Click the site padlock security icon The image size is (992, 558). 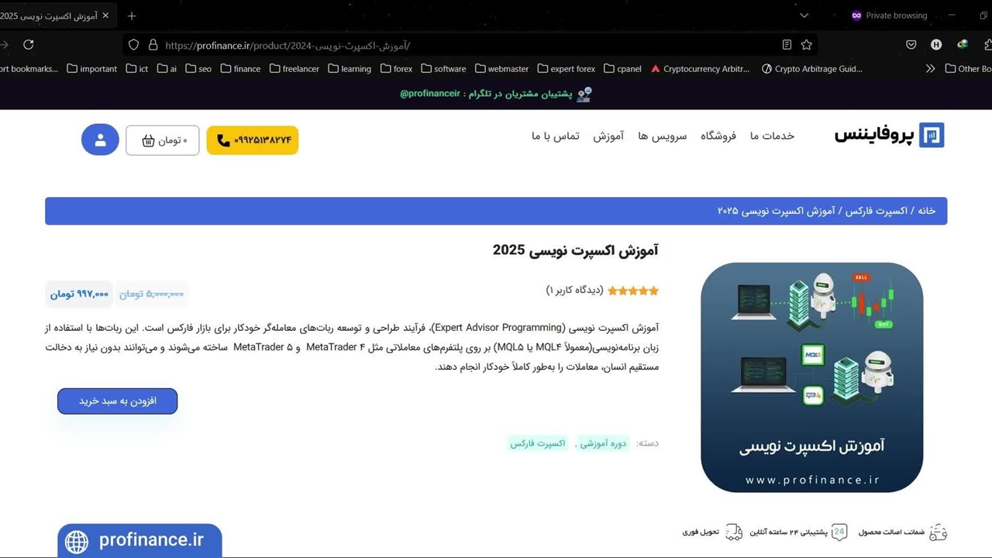point(153,45)
